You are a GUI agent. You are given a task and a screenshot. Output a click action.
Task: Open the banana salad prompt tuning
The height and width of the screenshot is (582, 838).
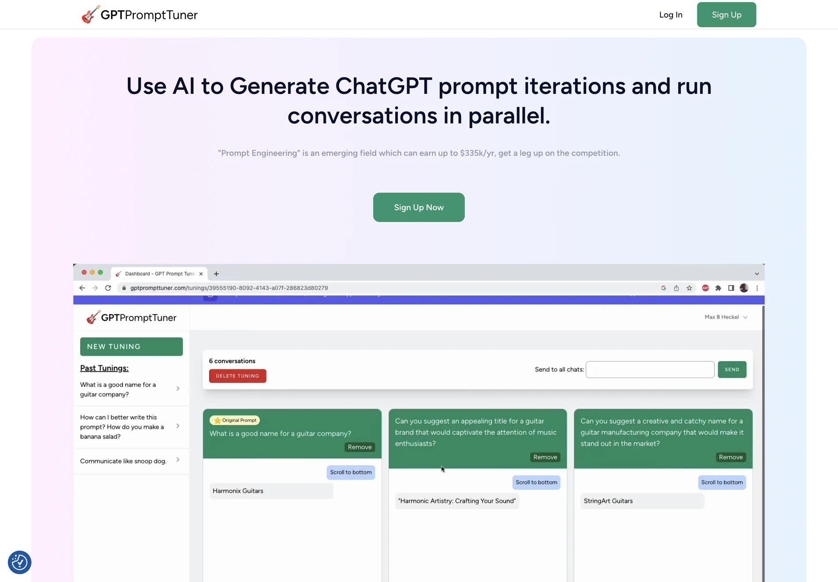tap(122, 426)
